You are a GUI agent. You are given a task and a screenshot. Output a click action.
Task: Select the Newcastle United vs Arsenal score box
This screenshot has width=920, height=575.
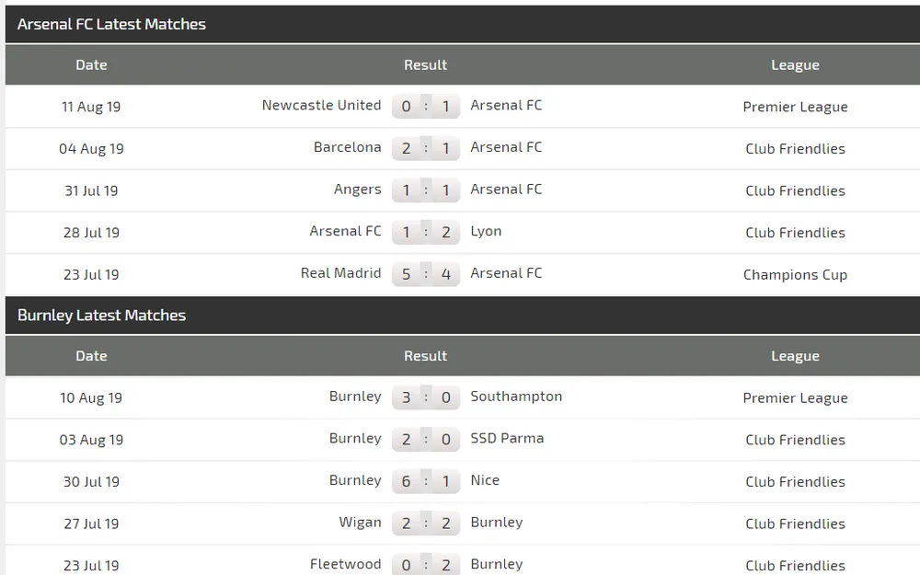coord(426,106)
